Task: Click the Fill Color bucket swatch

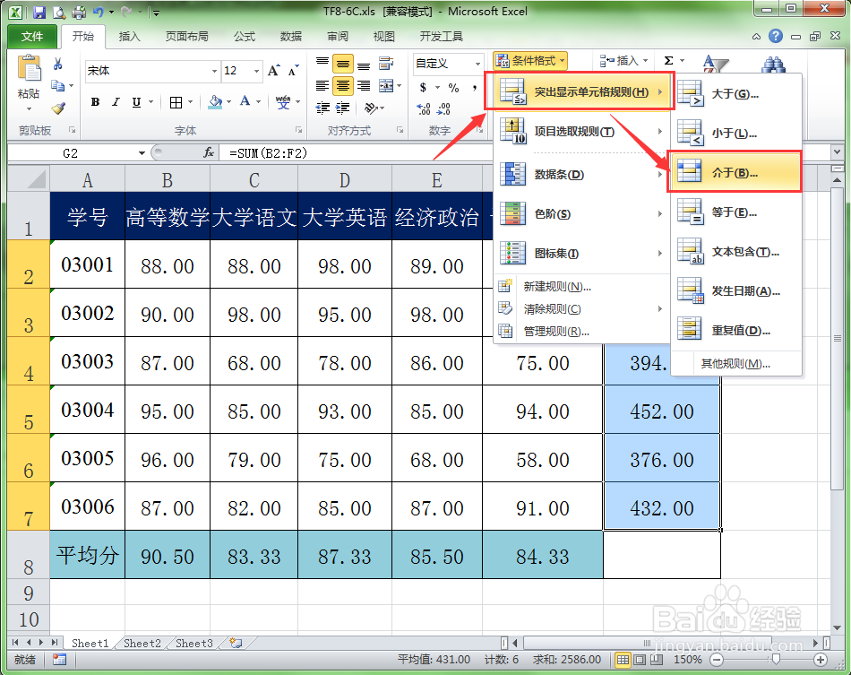Action: pos(216,102)
